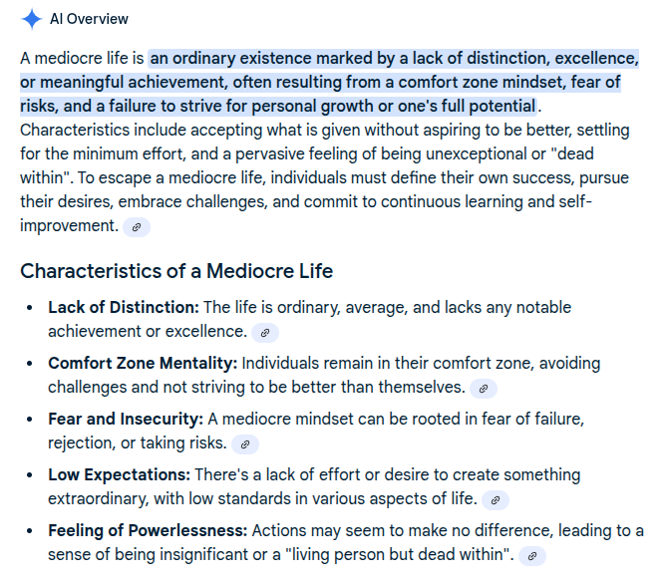Screen dimensions: 669x585
Task: Open the Comfort Zone Mentality source link icon
Action: [x=484, y=389]
